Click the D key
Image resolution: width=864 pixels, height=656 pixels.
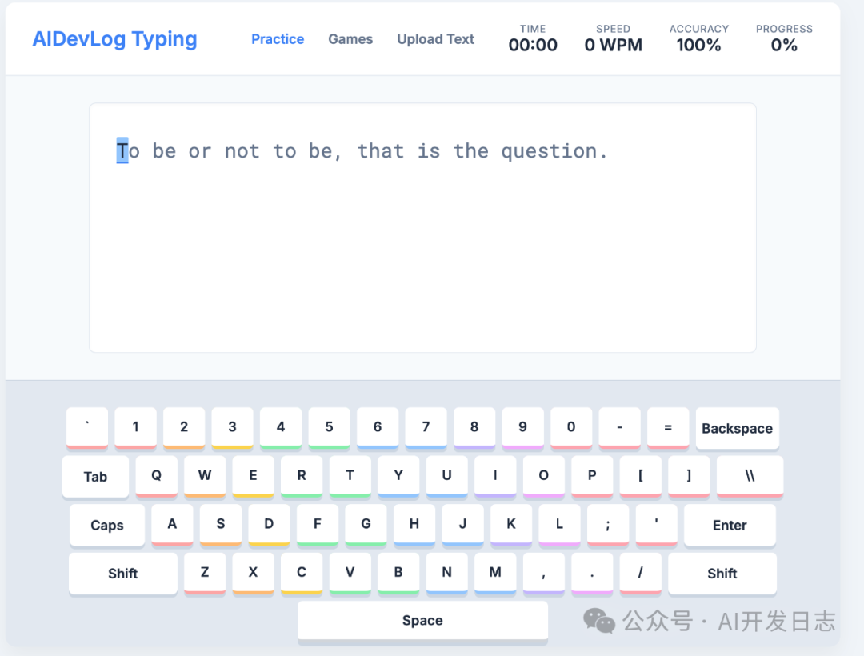269,525
